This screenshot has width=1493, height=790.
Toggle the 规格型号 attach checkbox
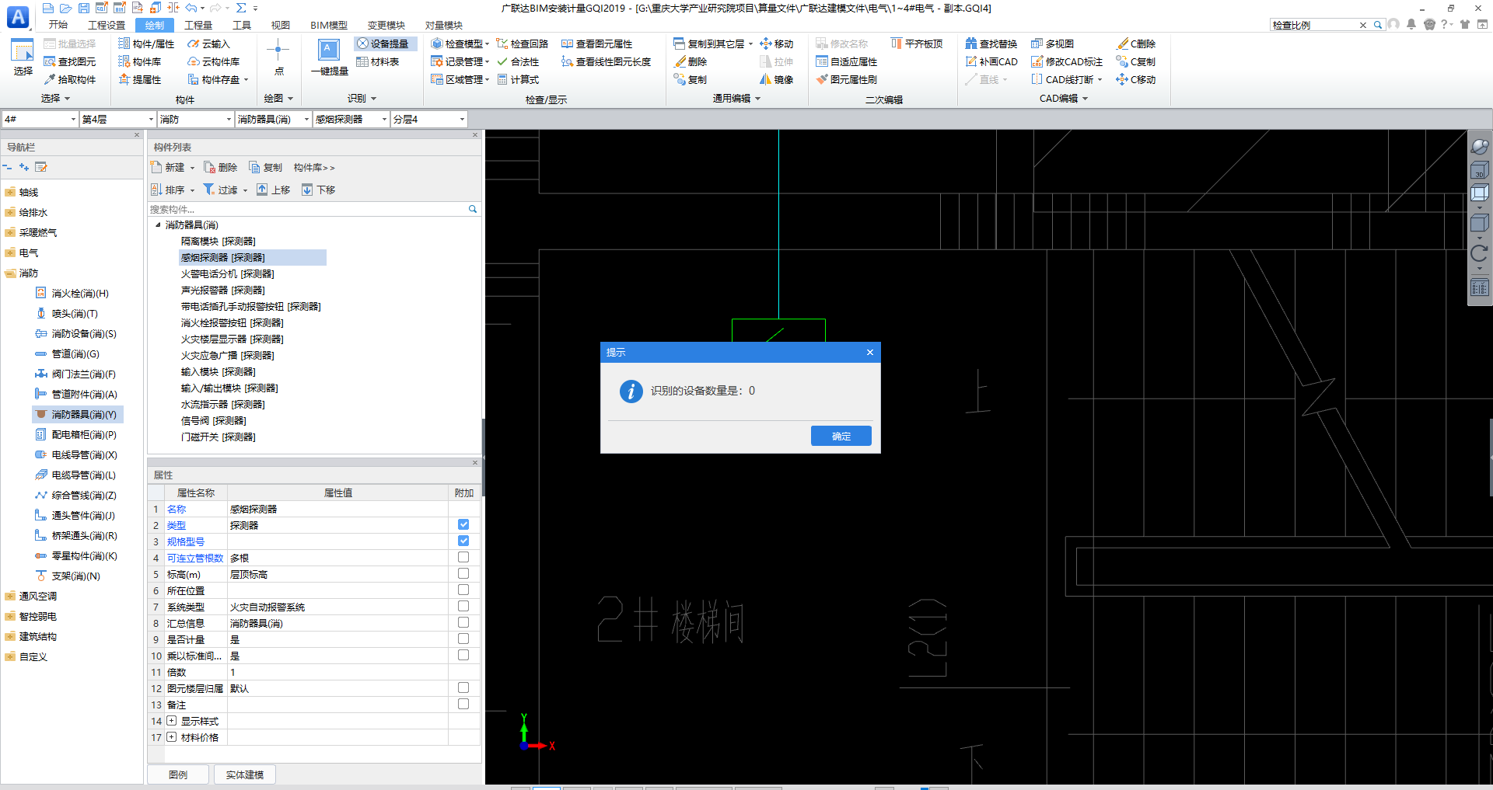pos(463,541)
